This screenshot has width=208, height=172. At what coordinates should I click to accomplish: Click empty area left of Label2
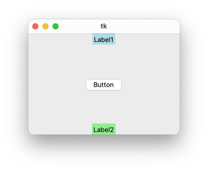click(60, 129)
